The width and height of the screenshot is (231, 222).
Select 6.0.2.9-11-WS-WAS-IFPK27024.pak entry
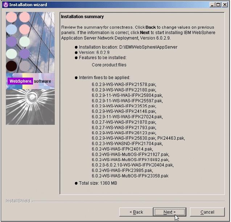127,117
